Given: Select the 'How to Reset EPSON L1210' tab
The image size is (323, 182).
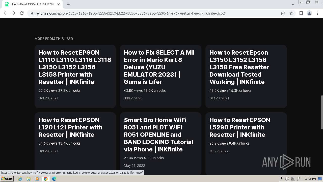Looking at the screenshot, I should point(32,4).
